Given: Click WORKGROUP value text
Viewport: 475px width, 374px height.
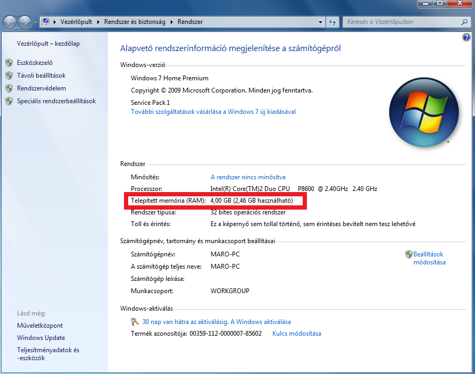Looking at the screenshot, I should (x=230, y=291).
